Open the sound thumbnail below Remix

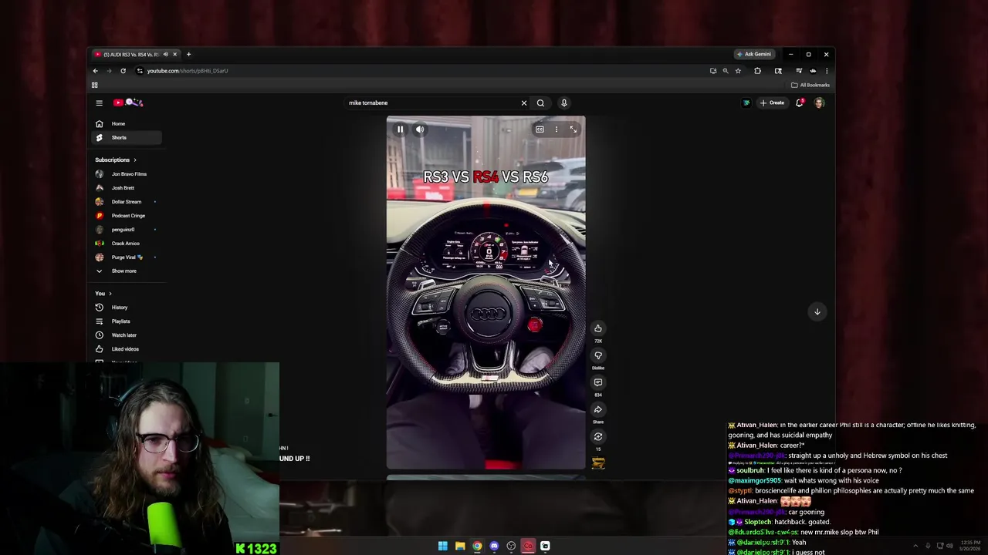598,462
